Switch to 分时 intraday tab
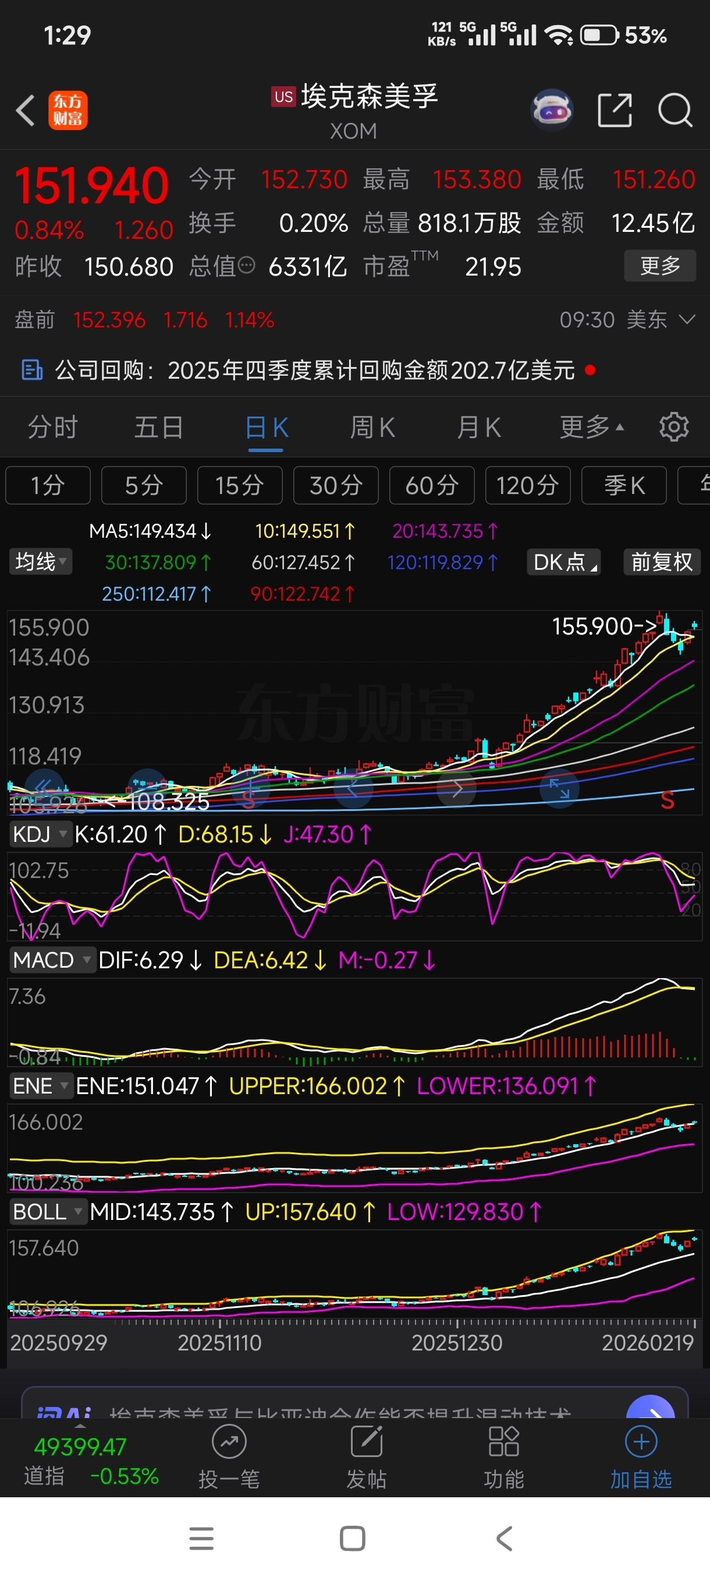Screen dimensions: 710x1580 pyautogui.click(x=53, y=427)
